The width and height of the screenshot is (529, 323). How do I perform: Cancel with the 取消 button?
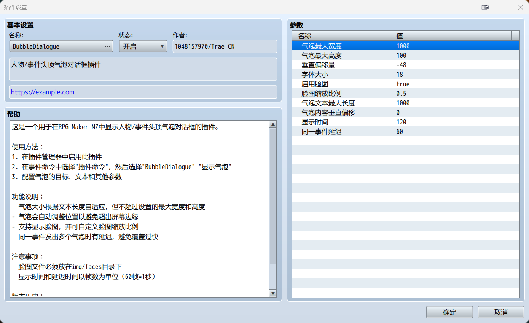click(x=501, y=312)
